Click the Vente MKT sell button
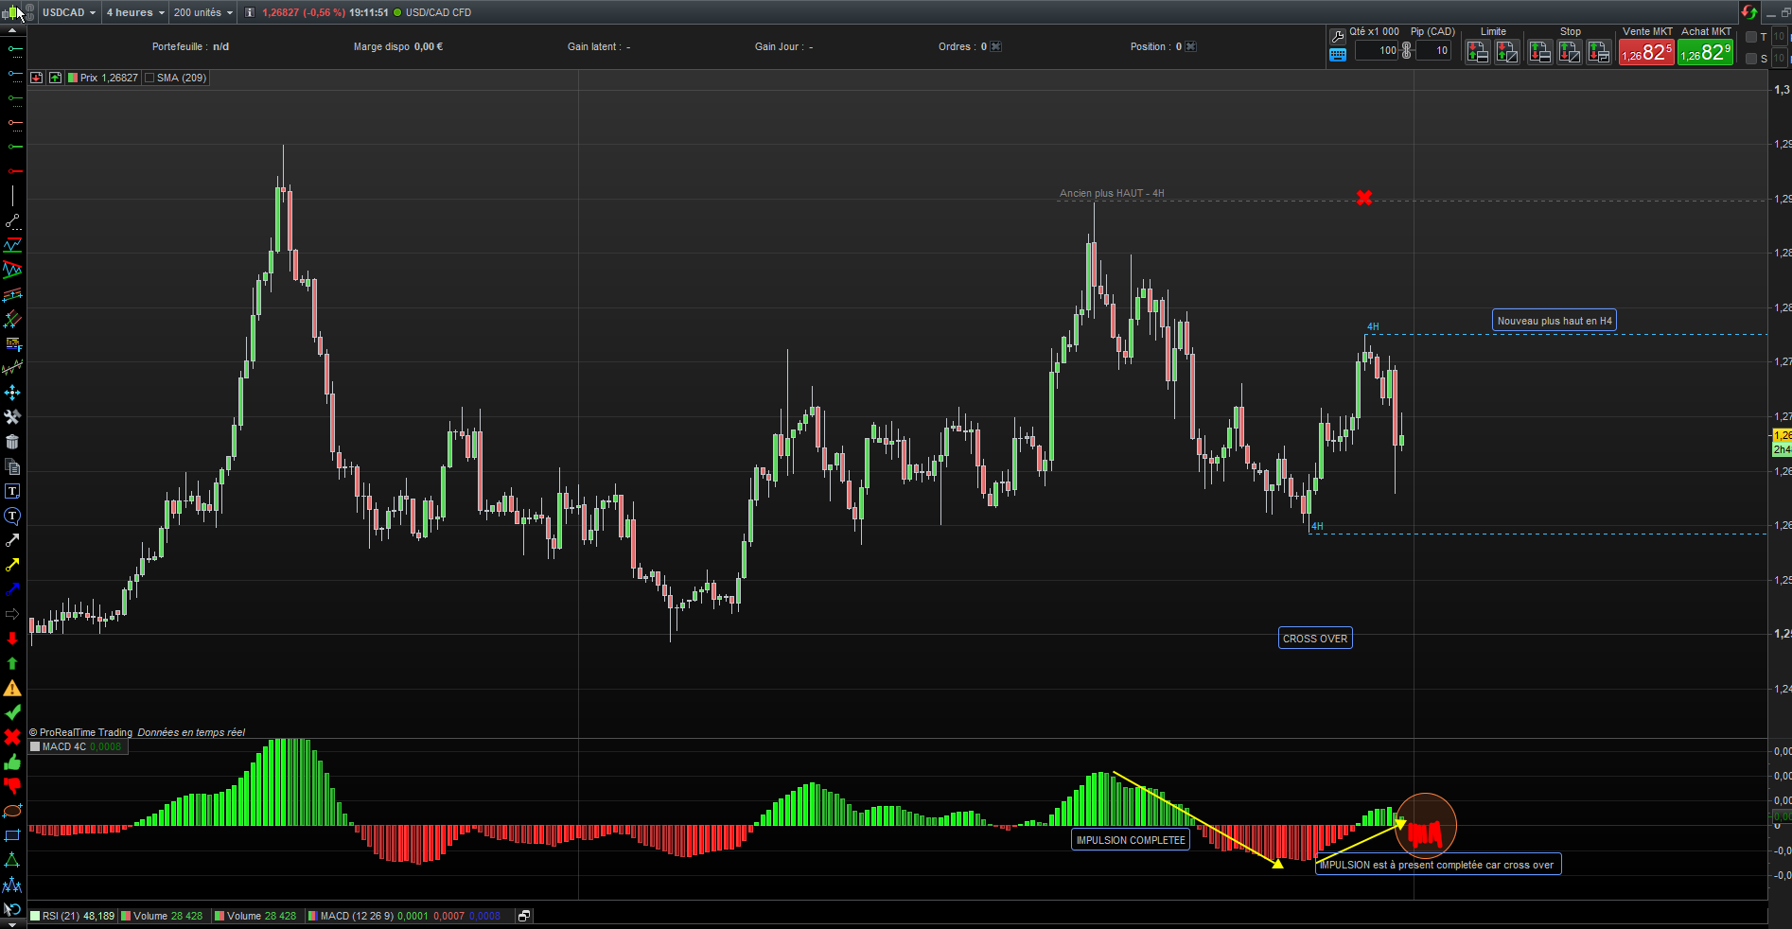The width and height of the screenshot is (1792, 929). (1646, 52)
